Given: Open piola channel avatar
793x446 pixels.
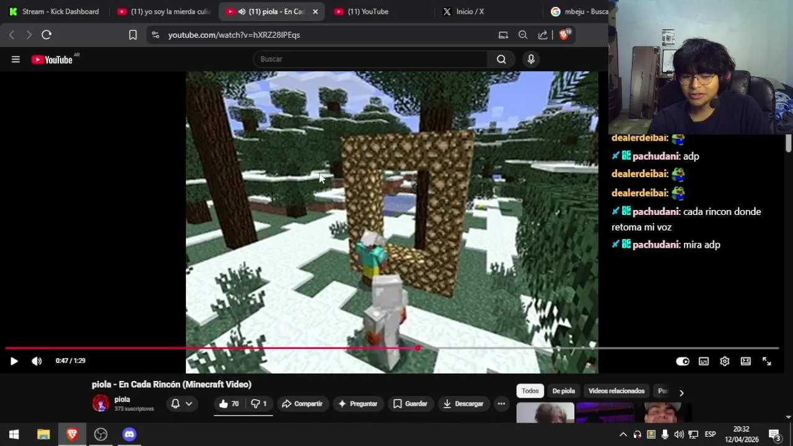Looking at the screenshot, I should click(x=100, y=404).
